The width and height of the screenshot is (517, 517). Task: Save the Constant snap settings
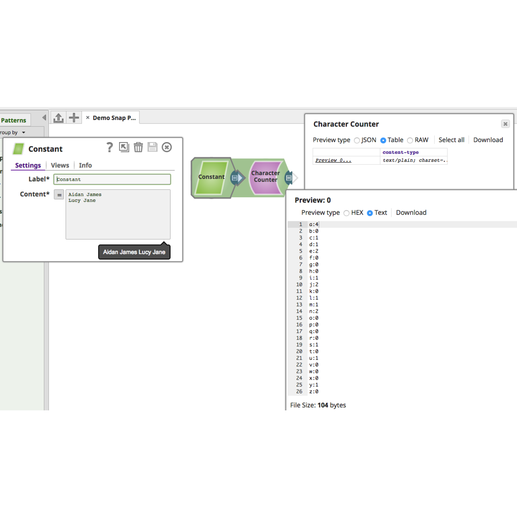tap(153, 147)
